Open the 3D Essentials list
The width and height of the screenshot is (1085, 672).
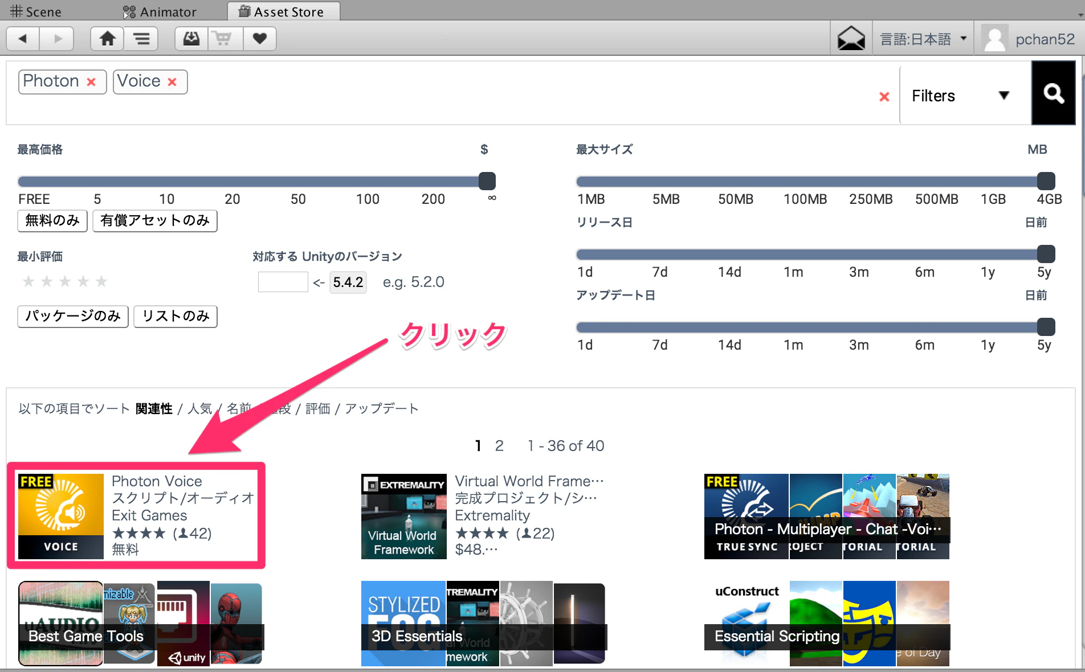tap(483, 623)
